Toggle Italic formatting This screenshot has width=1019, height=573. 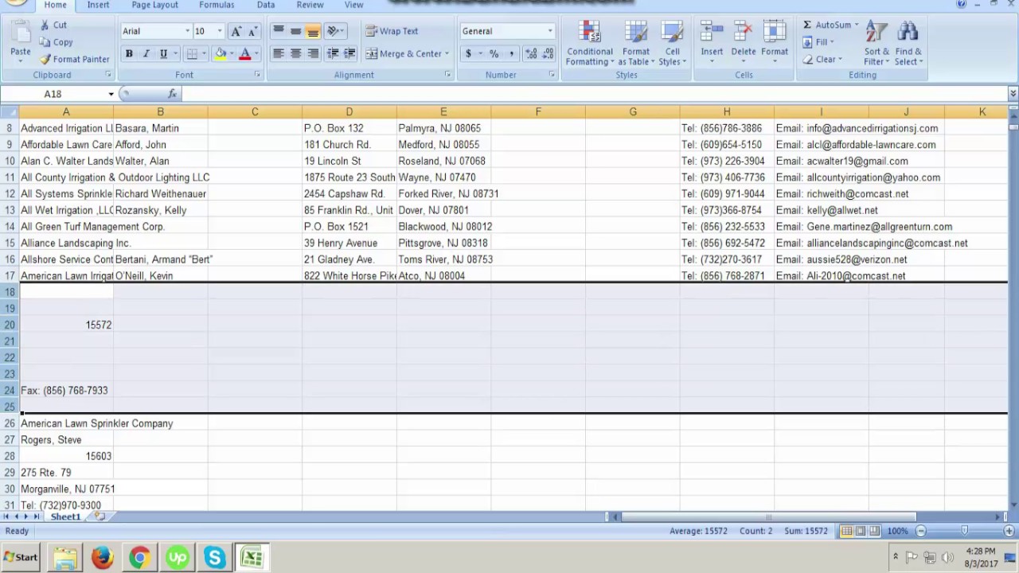(x=146, y=53)
